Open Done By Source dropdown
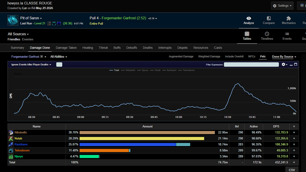Image resolution: width=306 pixels, height=172 pixels. tap(284, 57)
